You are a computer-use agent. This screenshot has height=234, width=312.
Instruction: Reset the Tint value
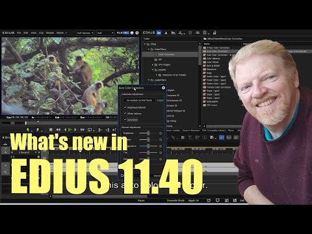161,153
